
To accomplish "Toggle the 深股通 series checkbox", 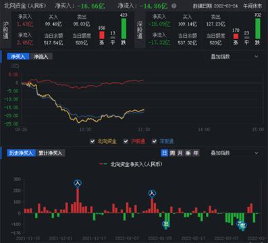I will (x=155, y=141).
